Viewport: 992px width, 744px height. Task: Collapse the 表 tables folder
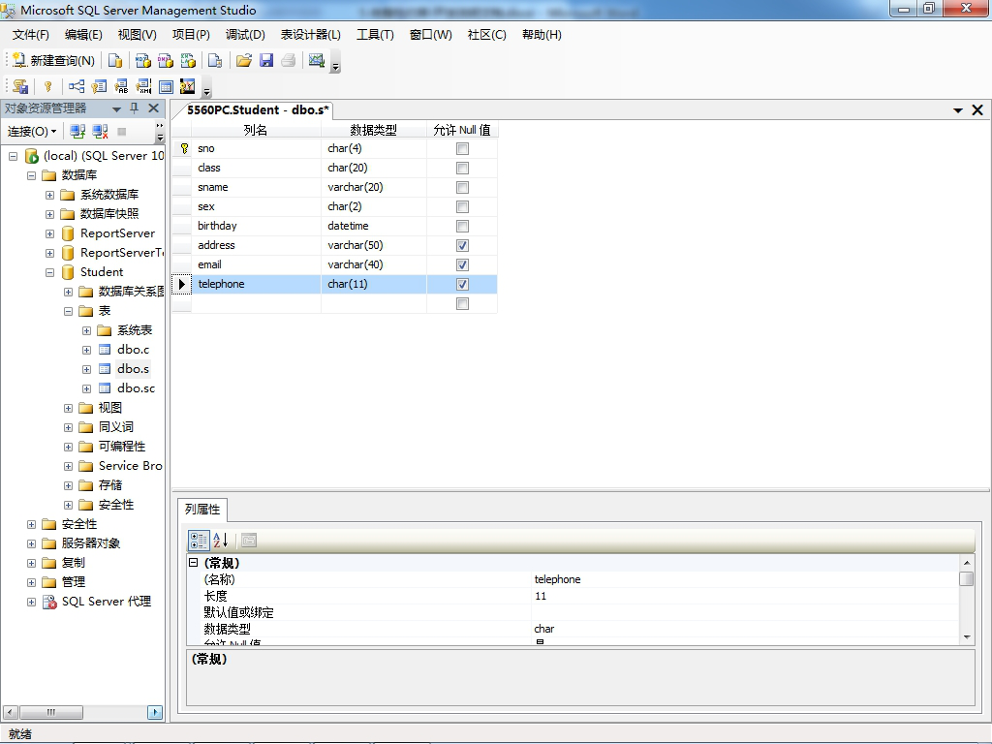[x=69, y=311]
